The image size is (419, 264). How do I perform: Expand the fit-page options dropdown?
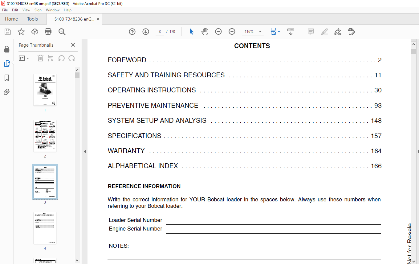pyautogui.click(x=279, y=32)
